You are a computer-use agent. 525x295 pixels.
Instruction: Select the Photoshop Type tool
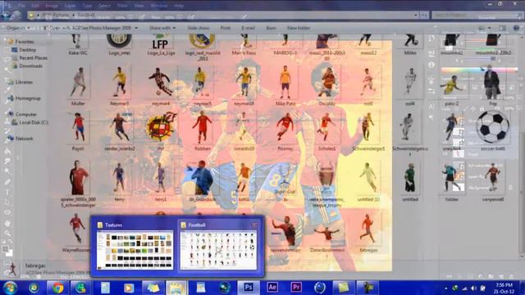coord(7,193)
